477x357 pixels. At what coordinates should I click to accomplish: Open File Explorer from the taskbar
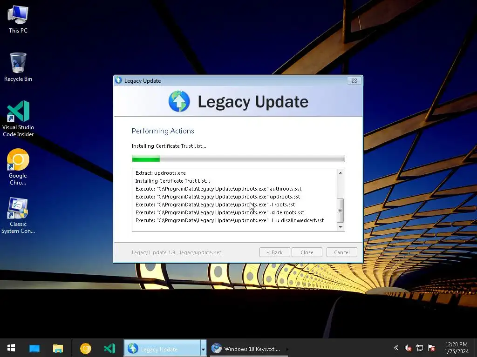coord(58,348)
